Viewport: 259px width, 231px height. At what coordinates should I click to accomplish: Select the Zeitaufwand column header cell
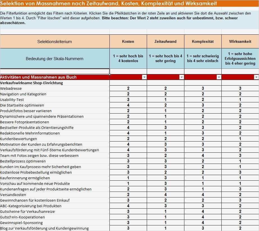(x=165, y=41)
